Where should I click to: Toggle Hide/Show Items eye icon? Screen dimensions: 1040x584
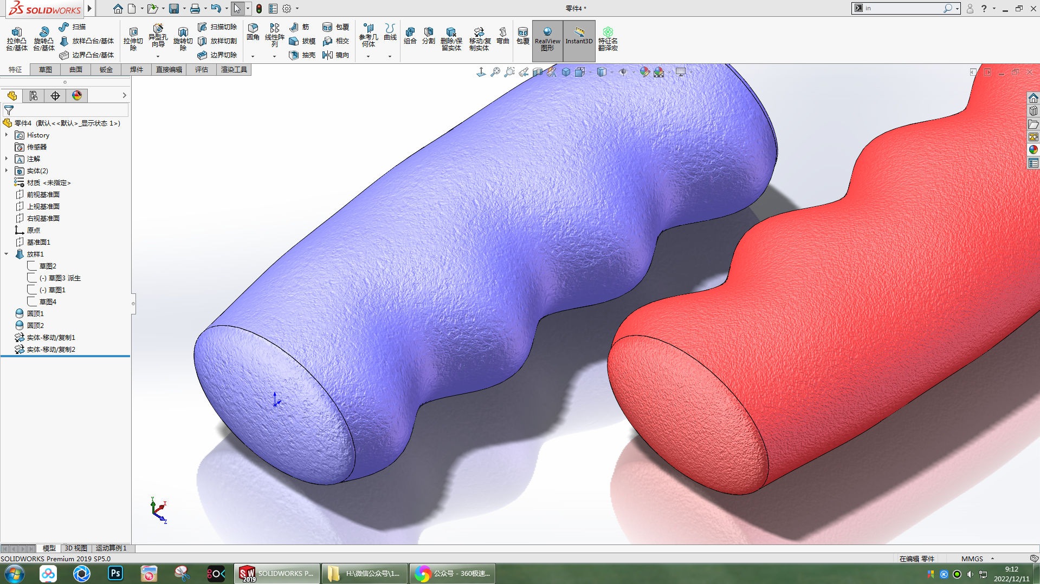coord(623,72)
